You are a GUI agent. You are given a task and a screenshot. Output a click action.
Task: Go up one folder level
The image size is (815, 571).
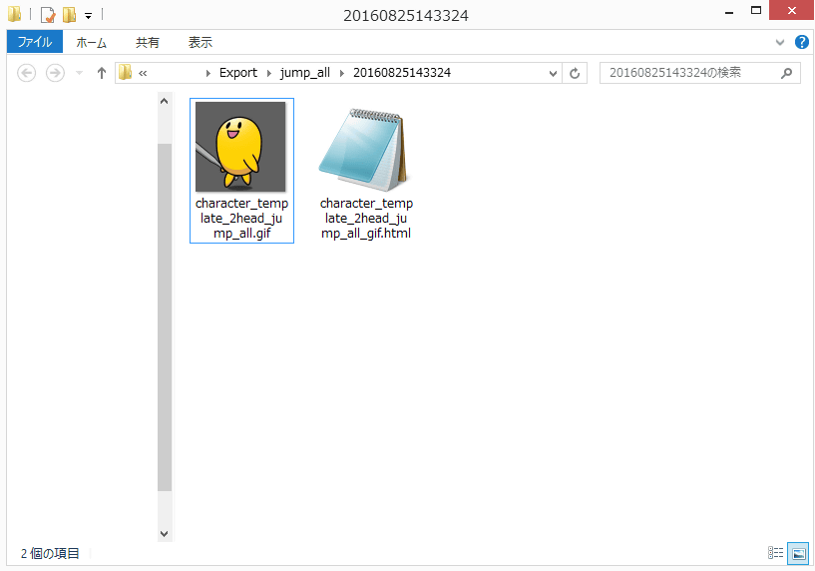point(102,73)
